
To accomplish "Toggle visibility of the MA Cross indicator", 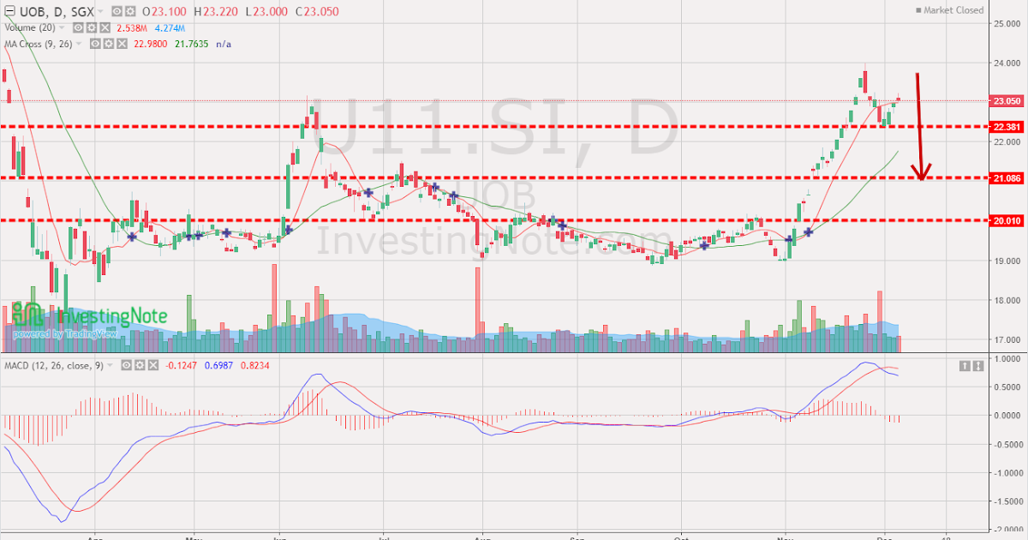I will 96,44.
